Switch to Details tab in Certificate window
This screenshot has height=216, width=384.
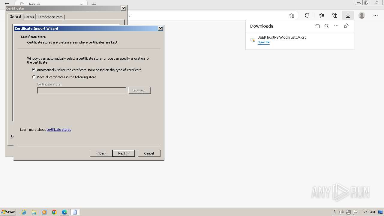point(29,17)
